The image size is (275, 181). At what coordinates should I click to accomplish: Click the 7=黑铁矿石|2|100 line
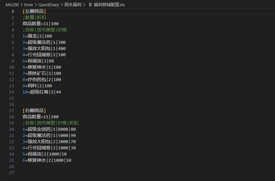tap(42, 74)
